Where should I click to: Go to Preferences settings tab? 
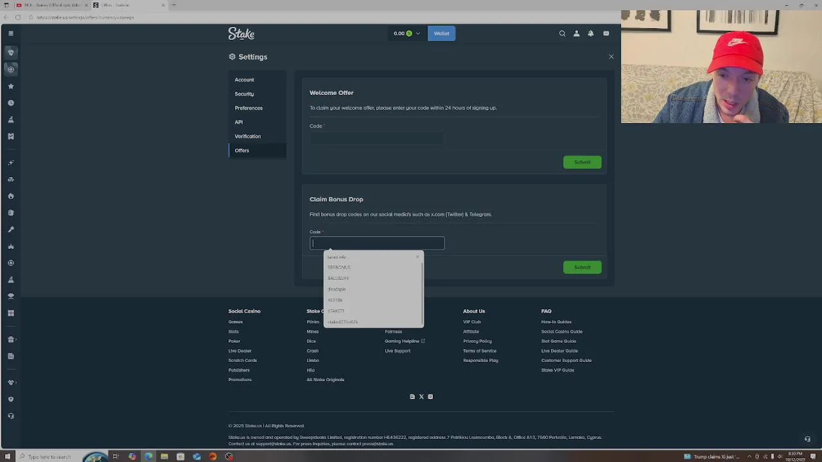click(x=249, y=108)
